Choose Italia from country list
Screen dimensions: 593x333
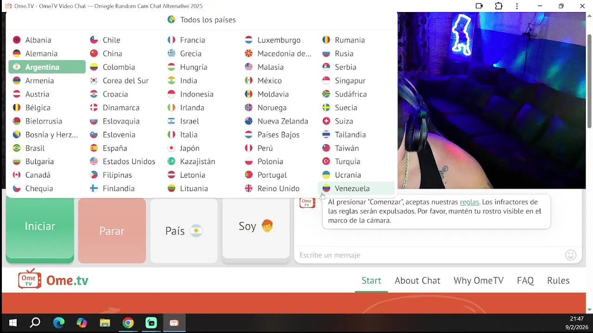coord(202,135)
